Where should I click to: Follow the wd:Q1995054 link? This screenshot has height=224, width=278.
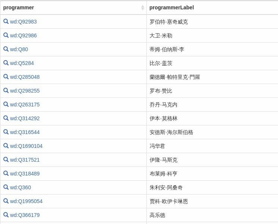pyautogui.click(x=26, y=201)
